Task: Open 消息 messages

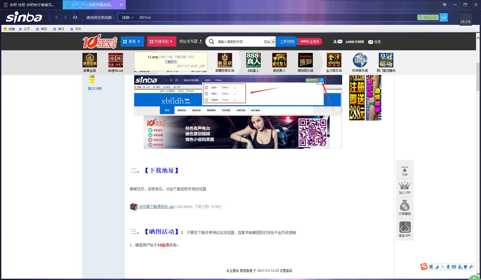Action: (375, 42)
